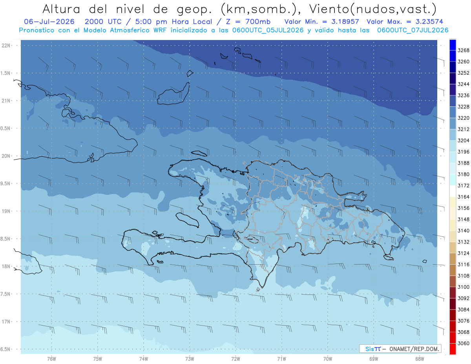Viewport: 471px width, 364px height.
Task: Click the longitude axis label 70W
Action: pyautogui.click(x=328, y=359)
